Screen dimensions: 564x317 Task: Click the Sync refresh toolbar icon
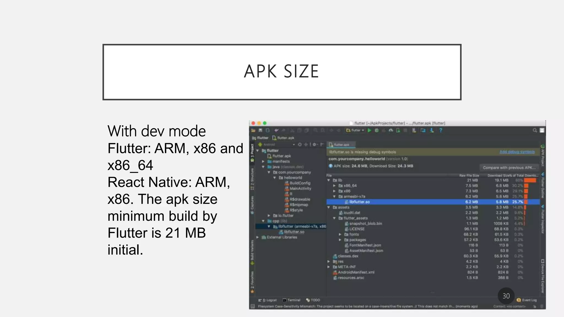pos(267,130)
